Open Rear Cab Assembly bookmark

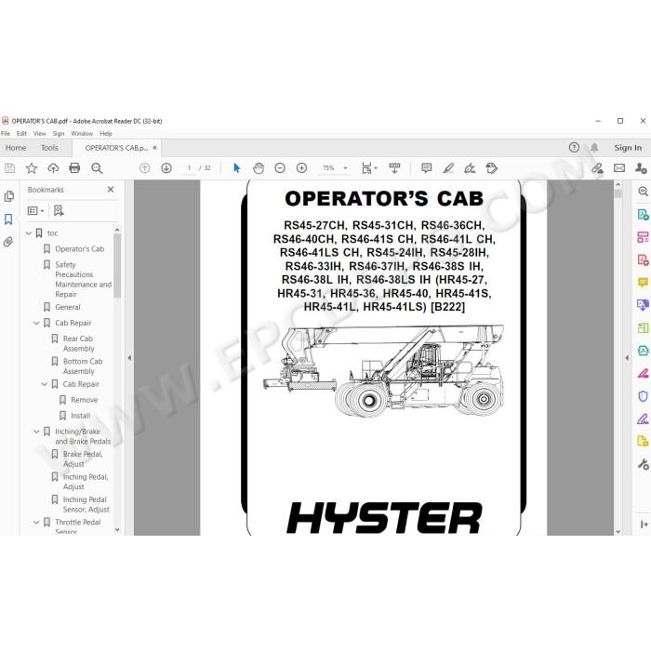pyautogui.click(x=78, y=344)
